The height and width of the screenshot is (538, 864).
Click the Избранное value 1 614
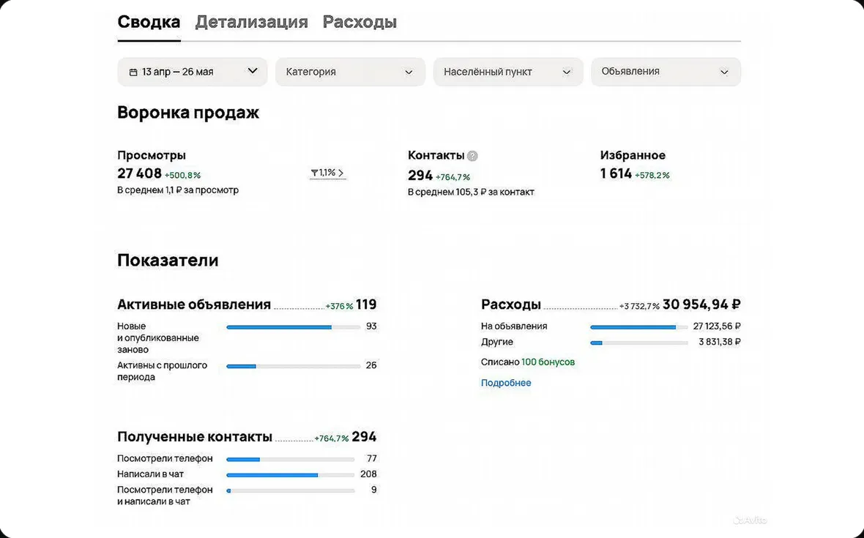click(x=616, y=173)
